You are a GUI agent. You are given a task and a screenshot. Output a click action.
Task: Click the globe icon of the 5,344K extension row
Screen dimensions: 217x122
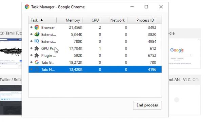pyautogui.click(x=37, y=34)
